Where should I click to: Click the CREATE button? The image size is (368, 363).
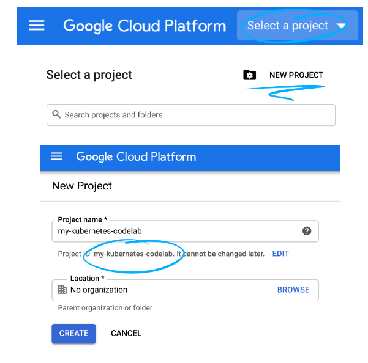[73, 334]
